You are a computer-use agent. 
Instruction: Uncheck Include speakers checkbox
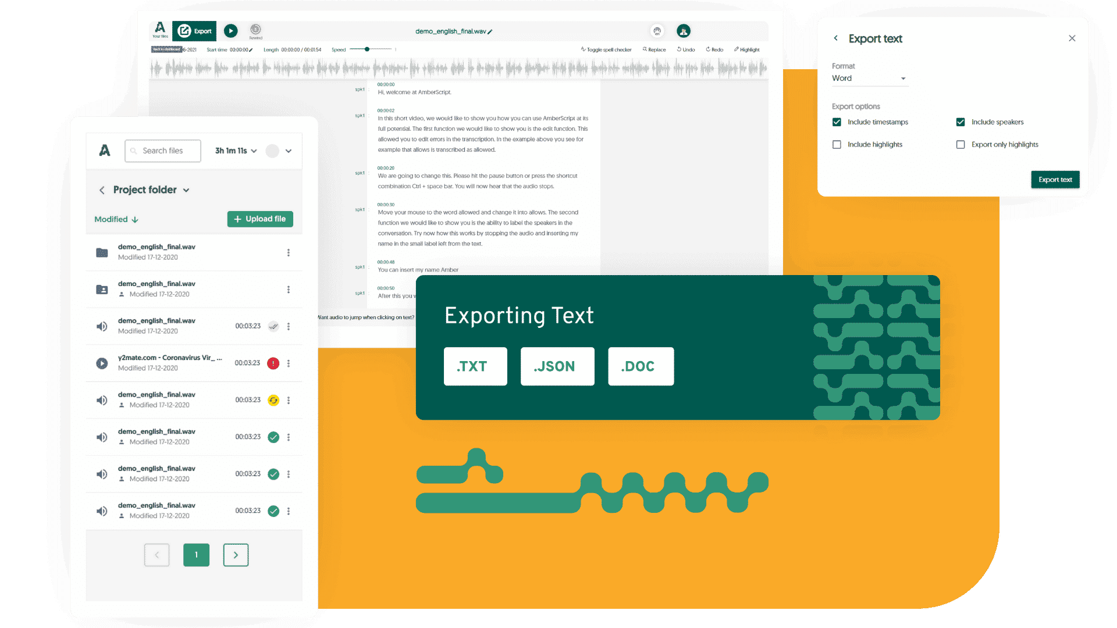coord(961,122)
